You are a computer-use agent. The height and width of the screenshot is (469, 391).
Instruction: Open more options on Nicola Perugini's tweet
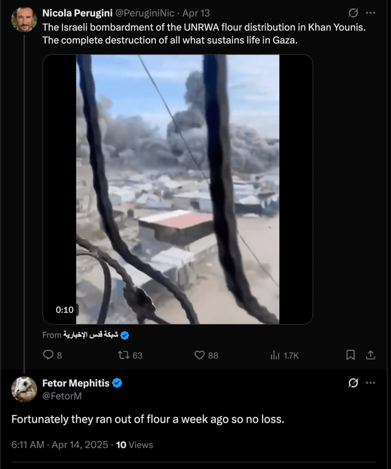pyautogui.click(x=371, y=13)
